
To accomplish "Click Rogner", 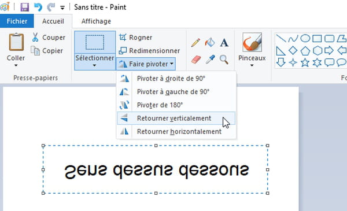I will 135,38.
